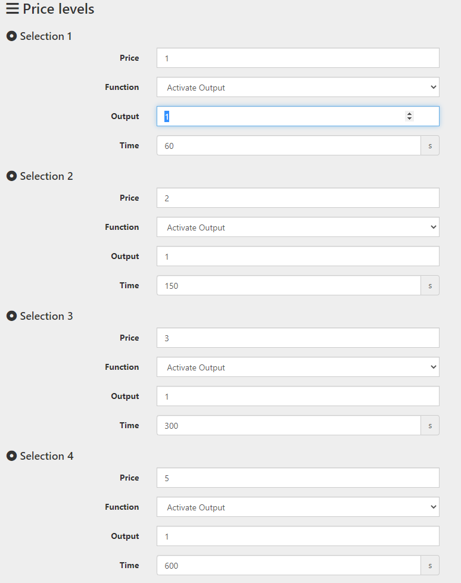Click the Selection 4 Price field showing 5
The height and width of the screenshot is (583, 461).
(x=298, y=478)
